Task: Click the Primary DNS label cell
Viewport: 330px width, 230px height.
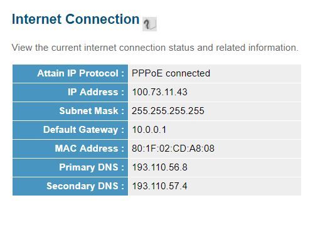Action: click(70, 167)
